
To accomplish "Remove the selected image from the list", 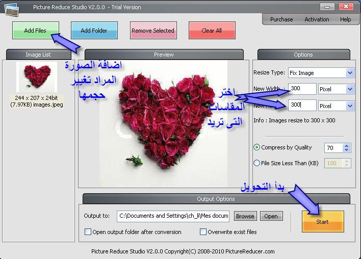I will 153,31.
